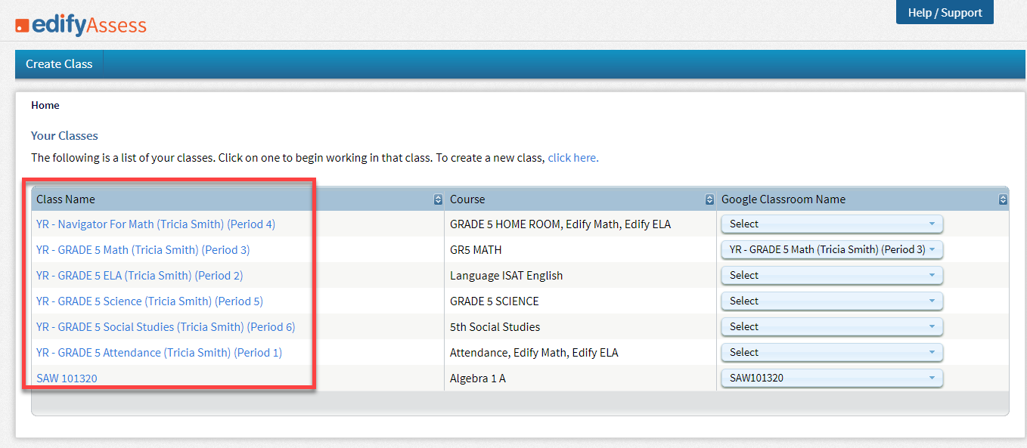Viewport: 1027px width, 448px height.
Task: Click the Course column header
Action: pyautogui.click(x=580, y=199)
